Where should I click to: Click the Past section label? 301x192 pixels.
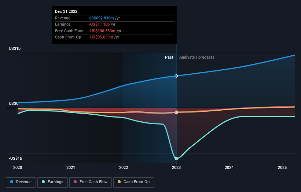tap(169, 58)
